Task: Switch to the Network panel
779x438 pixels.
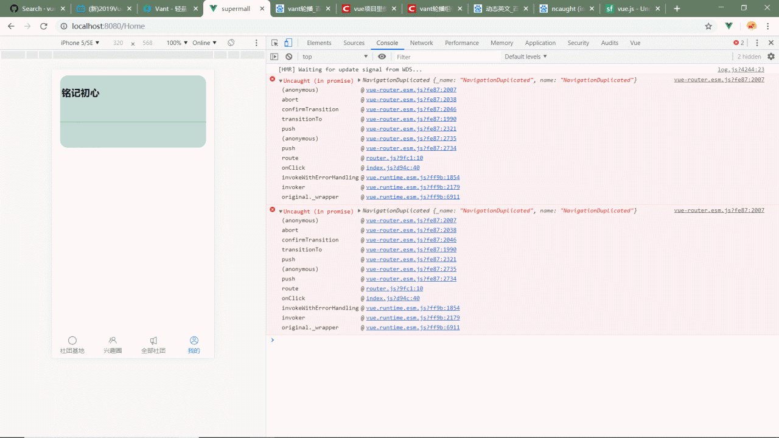Action: click(x=421, y=43)
